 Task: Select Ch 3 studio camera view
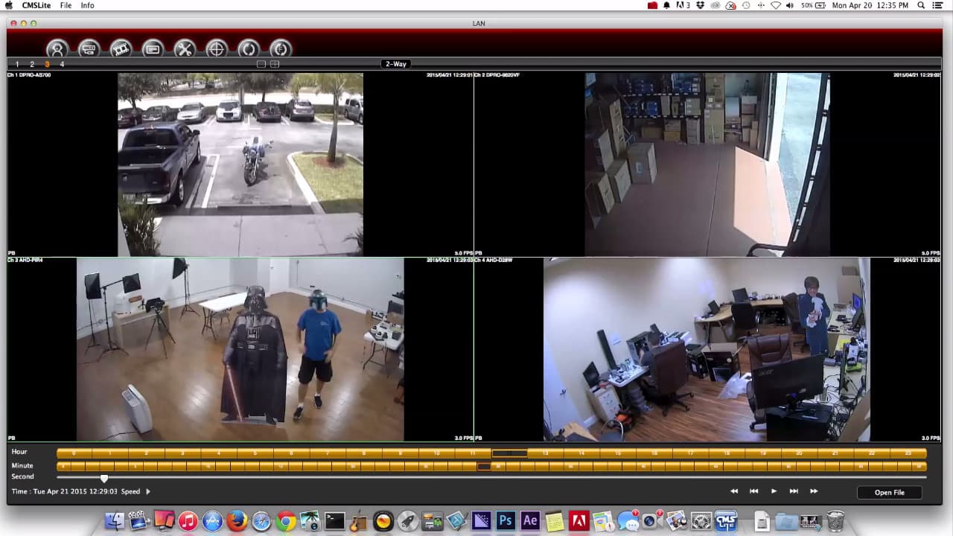coord(240,350)
